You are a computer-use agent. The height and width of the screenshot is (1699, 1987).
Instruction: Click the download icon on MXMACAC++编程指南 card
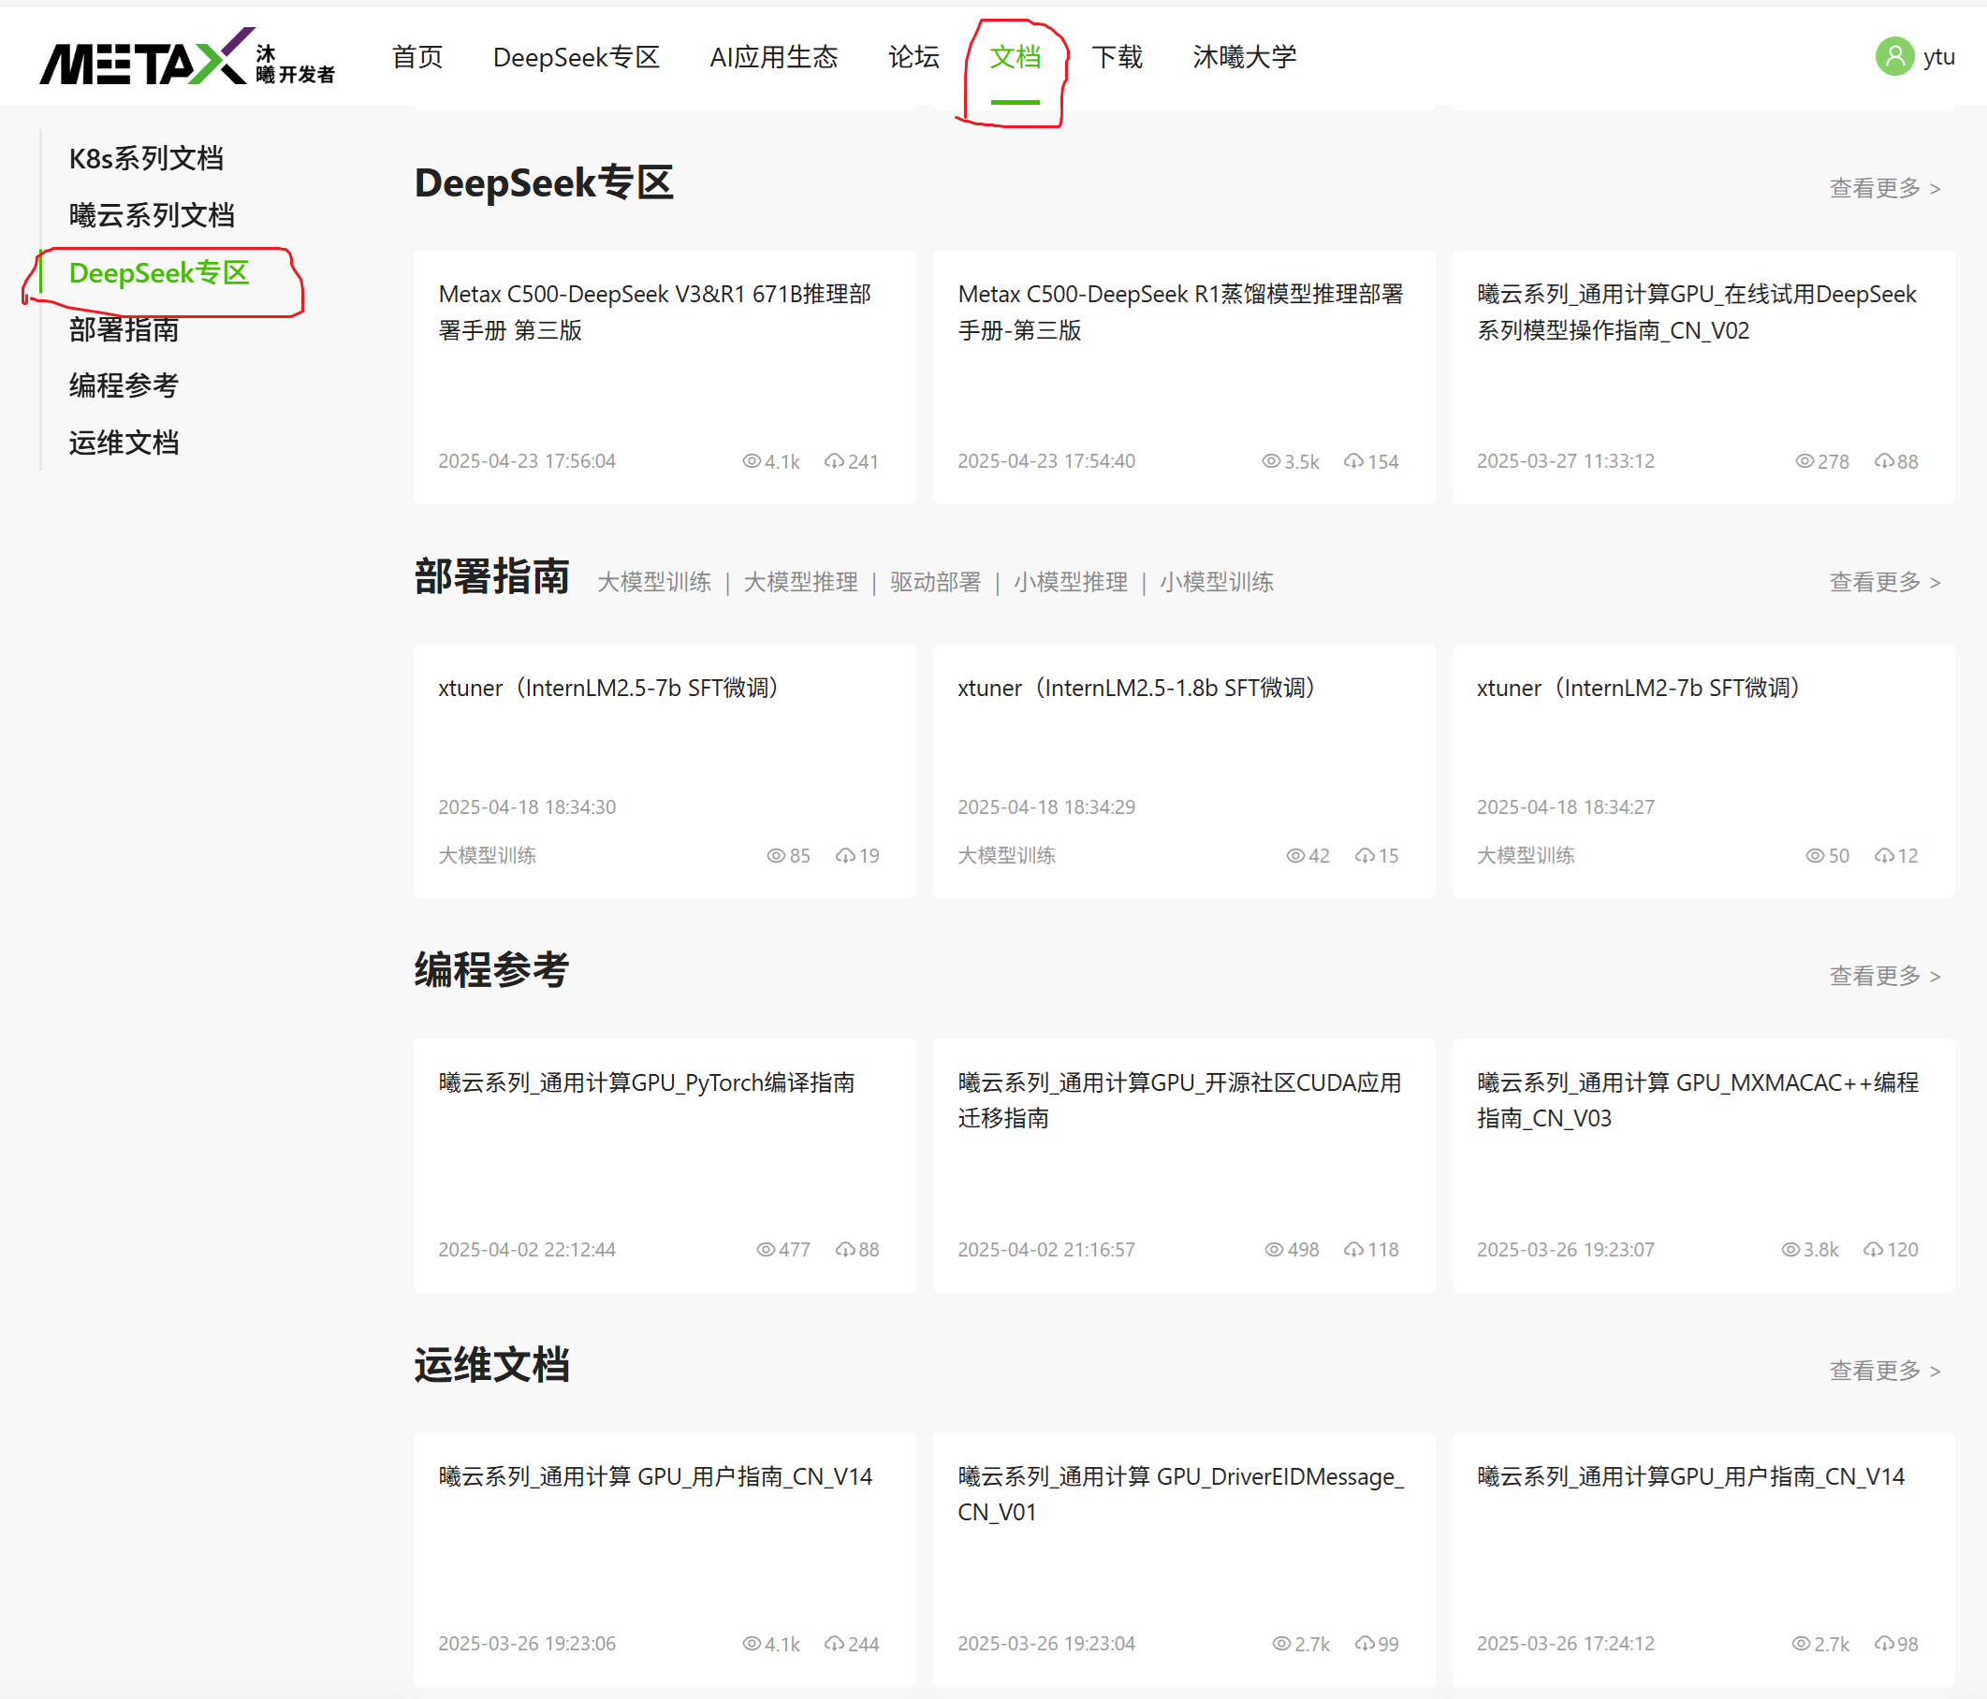1872,1249
